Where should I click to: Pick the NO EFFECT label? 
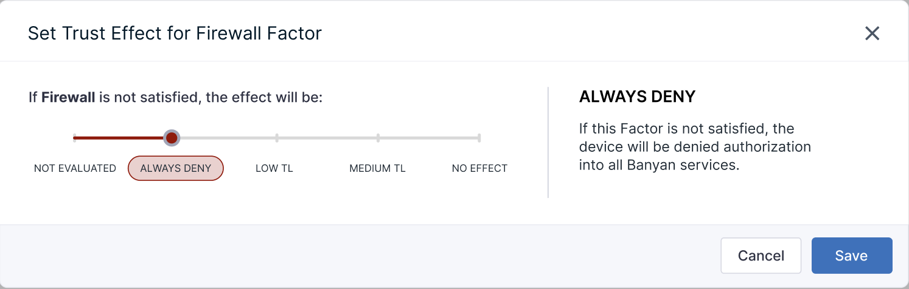coord(479,168)
